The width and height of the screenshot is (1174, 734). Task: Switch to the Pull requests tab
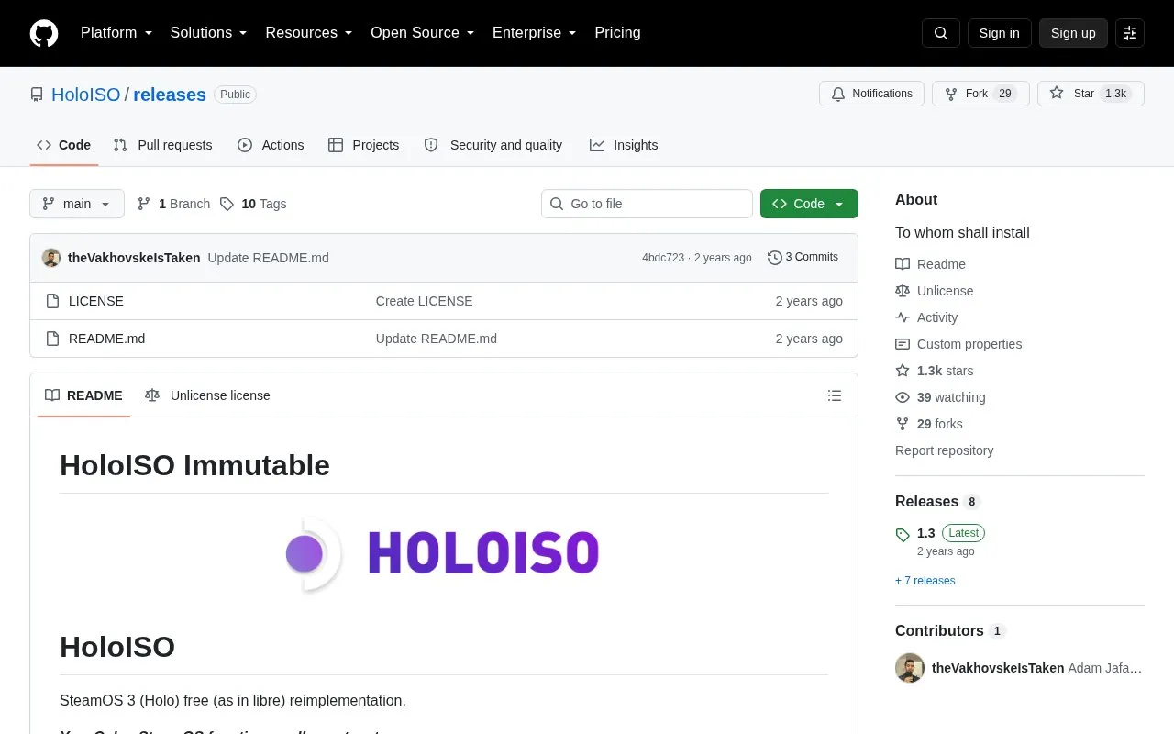[x=162, y=145]
